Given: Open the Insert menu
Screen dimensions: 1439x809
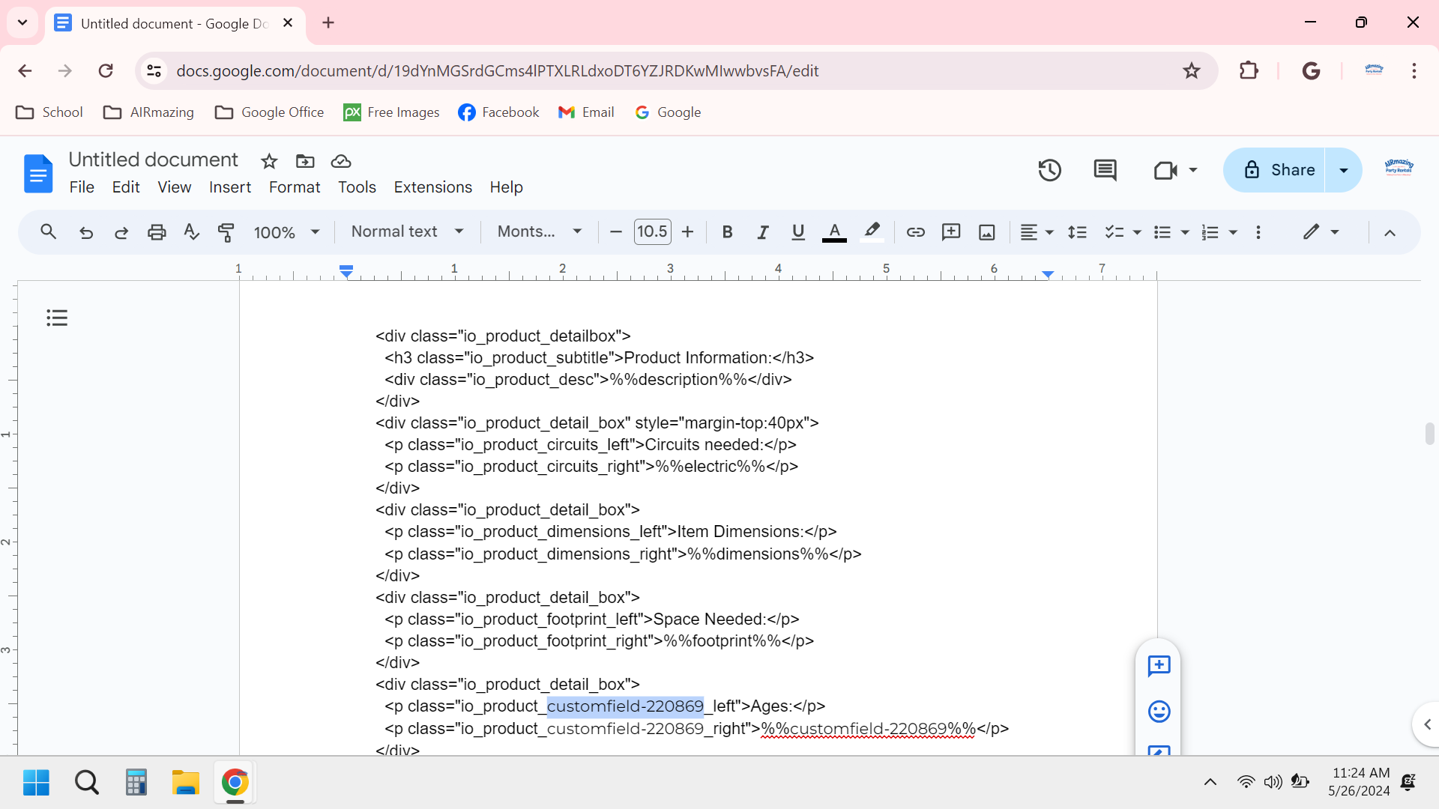Looking at the screenshot, I should [x=230, y=187].
